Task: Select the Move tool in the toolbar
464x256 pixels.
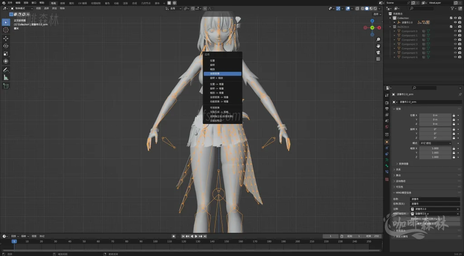Action: click(x=5, y=38)
